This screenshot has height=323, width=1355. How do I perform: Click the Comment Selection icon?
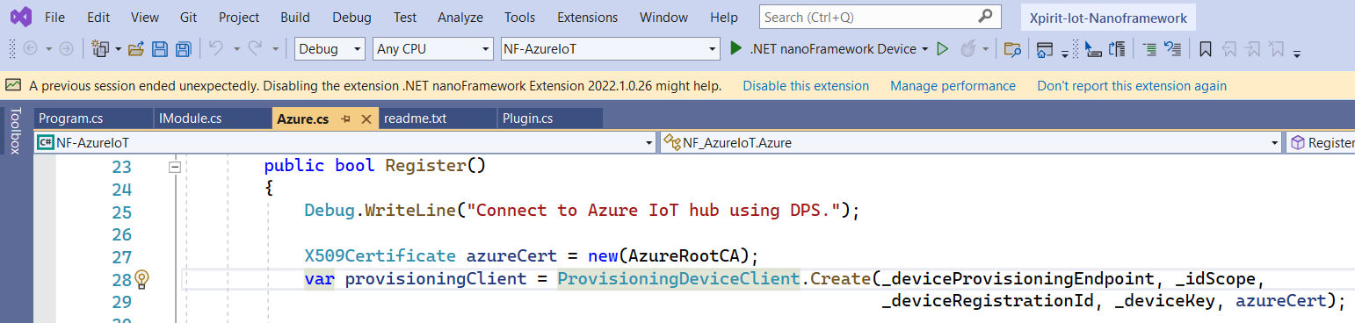[x=1149, y=49]
